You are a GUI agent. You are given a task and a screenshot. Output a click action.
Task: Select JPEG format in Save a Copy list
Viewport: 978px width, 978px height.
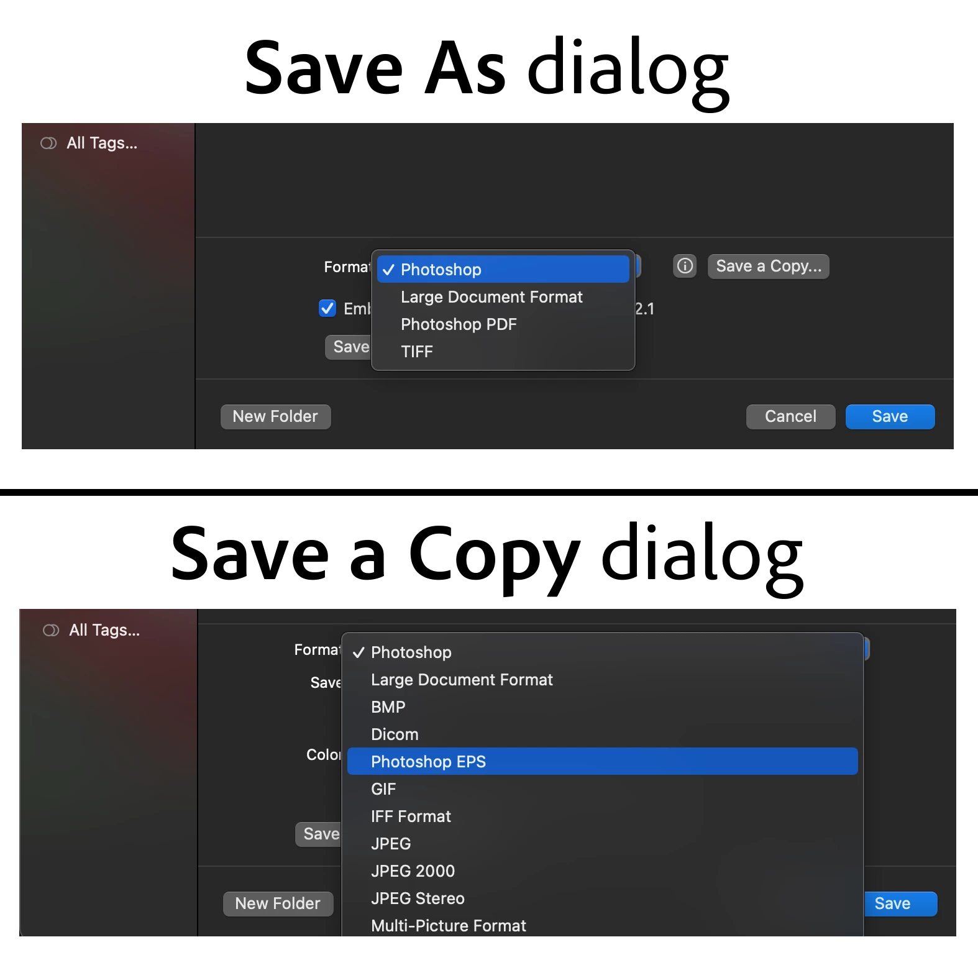[603, 844]
